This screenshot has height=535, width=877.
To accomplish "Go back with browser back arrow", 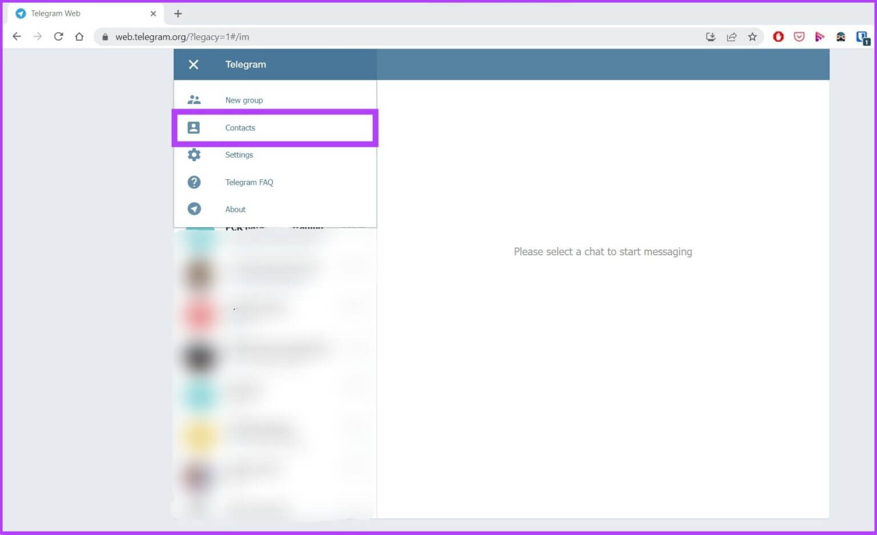I will tap(17, 37).
